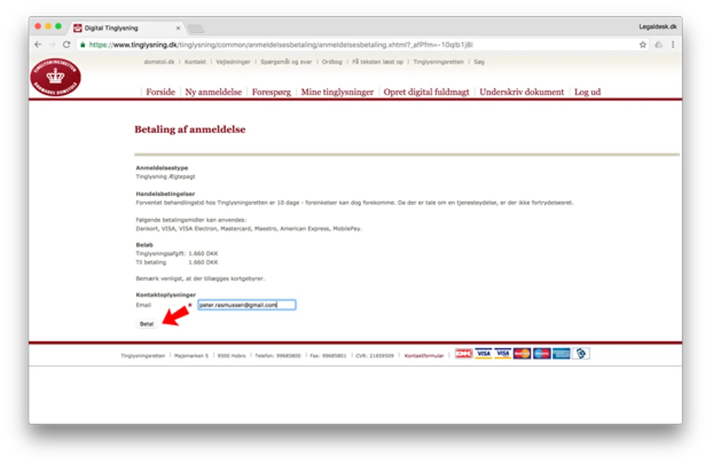This screenshot has height=465, width=710.
Task: Select Mine tinglysninger in the navigation
Action: pyautogui.click(x=338, y=92)
